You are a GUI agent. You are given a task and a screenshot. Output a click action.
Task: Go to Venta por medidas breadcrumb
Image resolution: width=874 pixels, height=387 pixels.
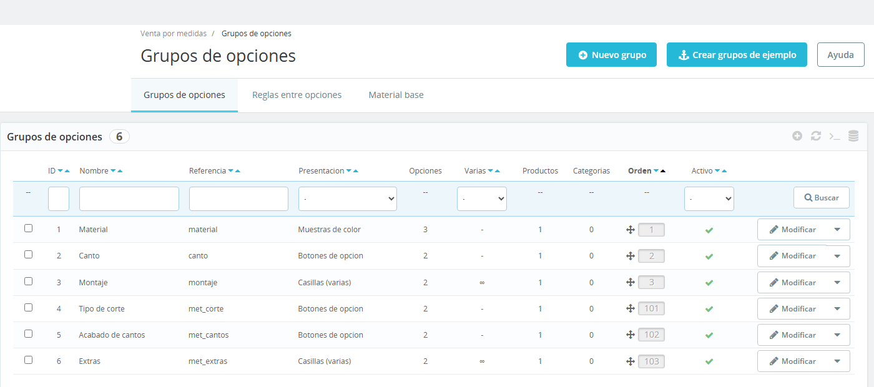coord(174,34)
